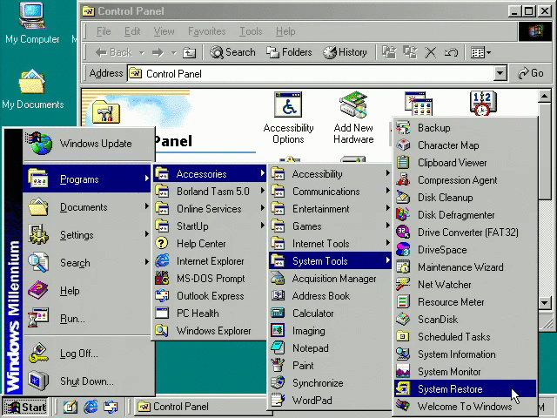The height and width of the screenshot is (418, 557).
Task: Open Calculator icon in Accessories
Action: pyautogui.click(x=278, y=313)
